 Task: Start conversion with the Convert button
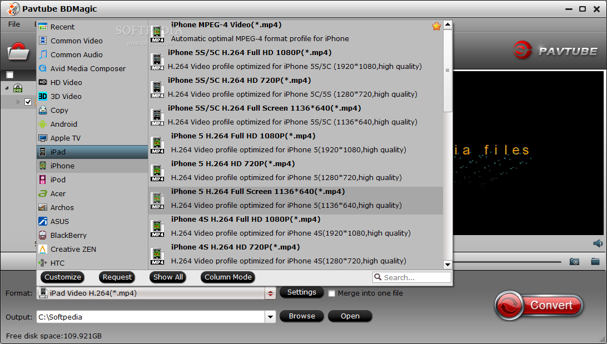click(x=539, y=305)
